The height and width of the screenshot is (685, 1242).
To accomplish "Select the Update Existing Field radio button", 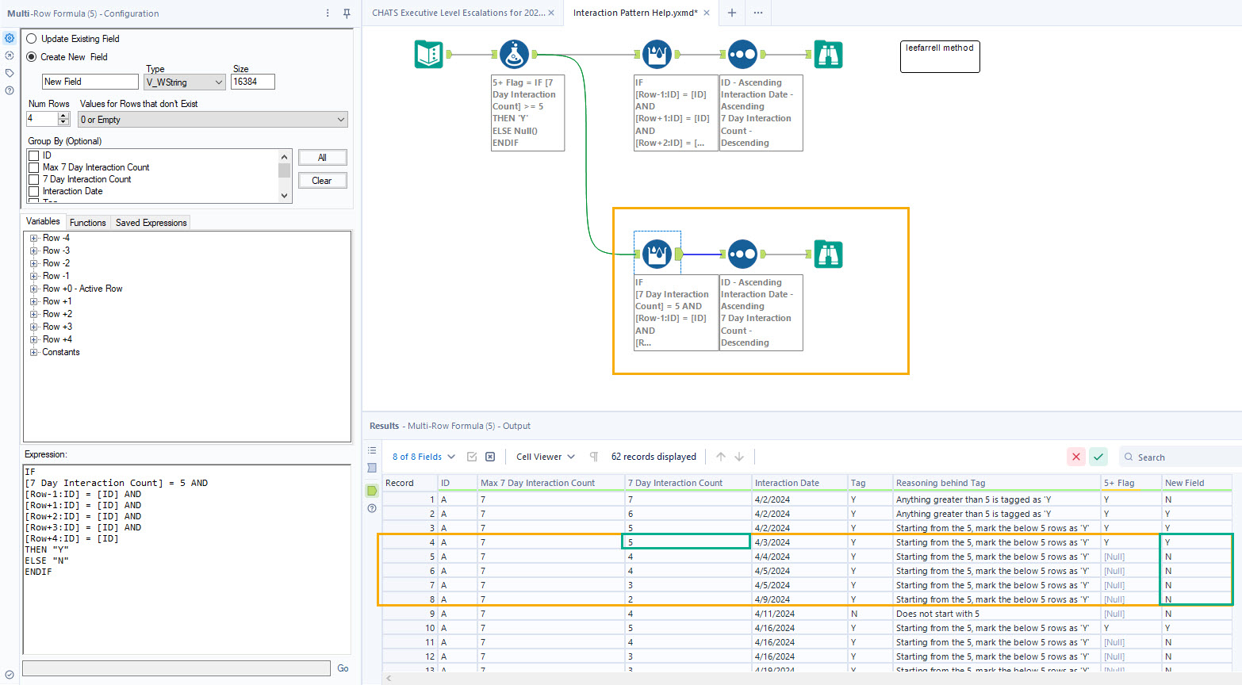I will coord(31,38).
